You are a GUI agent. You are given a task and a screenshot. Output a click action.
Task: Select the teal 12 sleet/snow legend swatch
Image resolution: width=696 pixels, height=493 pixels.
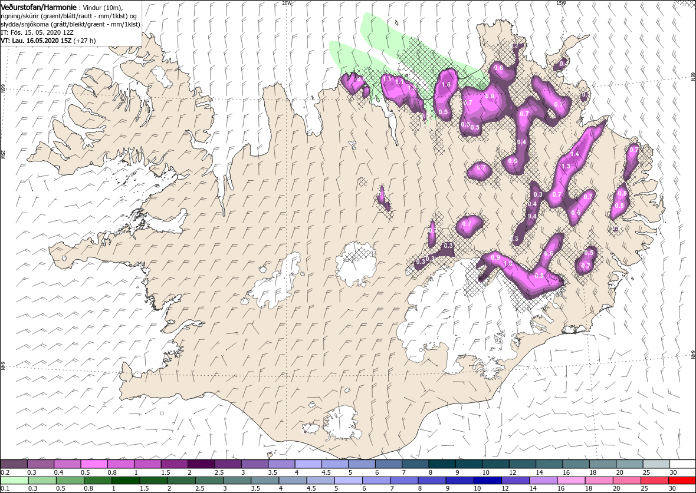click(x=522, y=464)
